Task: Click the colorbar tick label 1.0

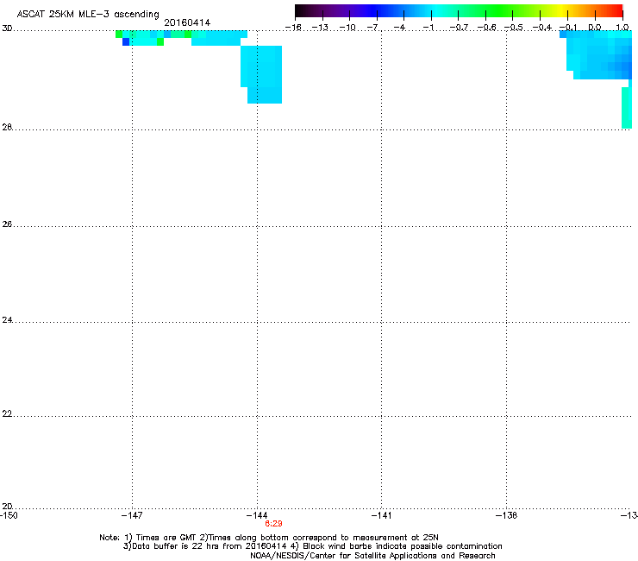Action: point(622,28)
